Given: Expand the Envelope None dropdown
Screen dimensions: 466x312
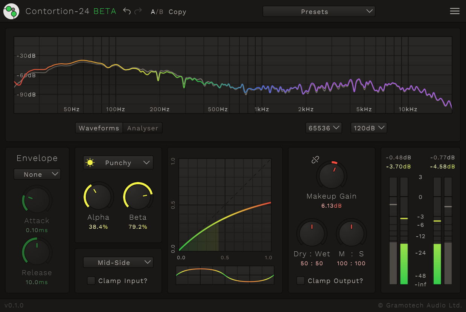Looking at the screenshot, I should (37, 174).
